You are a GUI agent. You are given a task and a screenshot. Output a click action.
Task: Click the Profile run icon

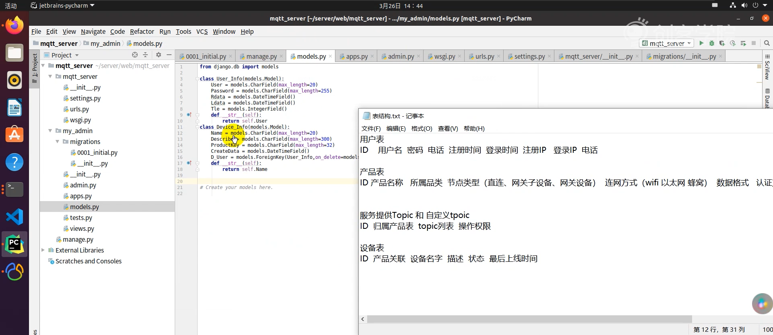pyautogui.click(x=733, y=43)
